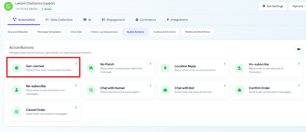
Task: Click the Cancel Order prohibited icon
Action: click(17, 112)
